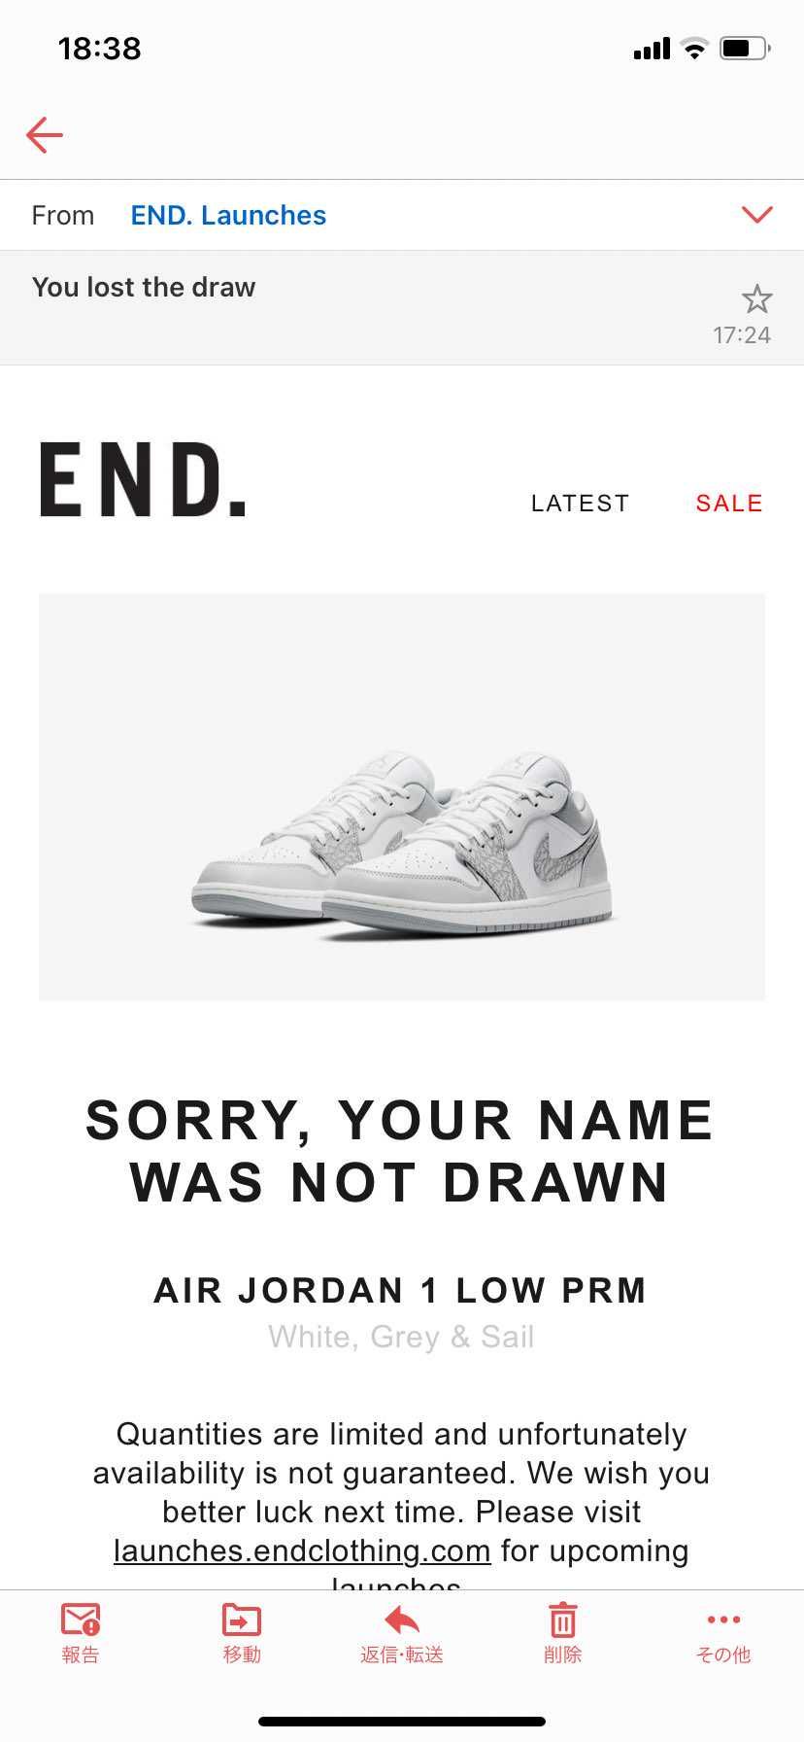Tap the red back arrow
804x1742 pixels.
tap(45, 135)
